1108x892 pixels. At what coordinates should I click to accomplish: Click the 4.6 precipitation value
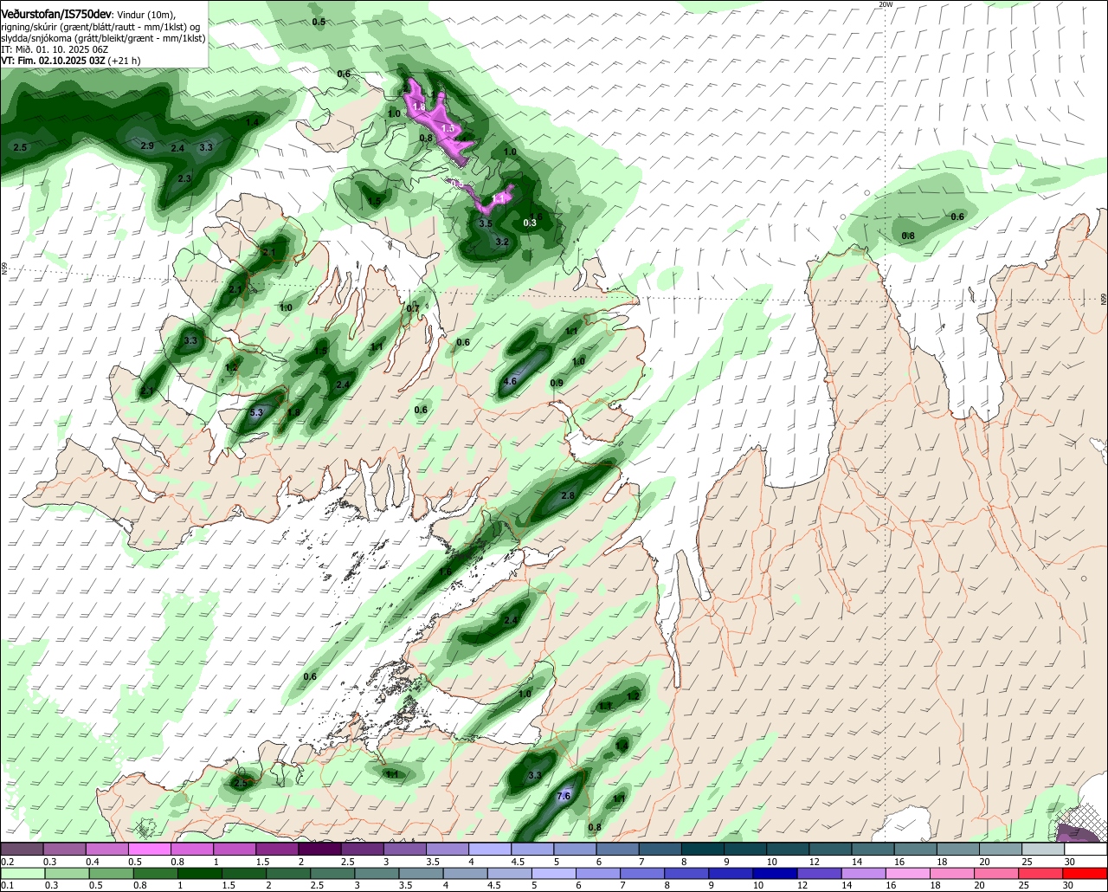[510, 381]
